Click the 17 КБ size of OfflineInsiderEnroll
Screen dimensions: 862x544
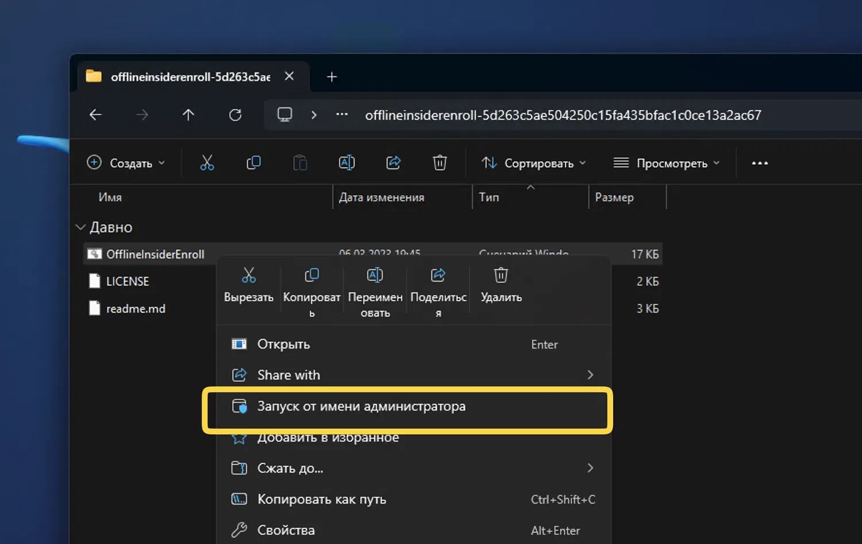[645, 254]
